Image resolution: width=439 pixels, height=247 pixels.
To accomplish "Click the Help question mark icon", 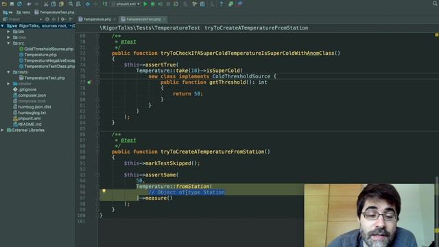I will coord(221,4).
